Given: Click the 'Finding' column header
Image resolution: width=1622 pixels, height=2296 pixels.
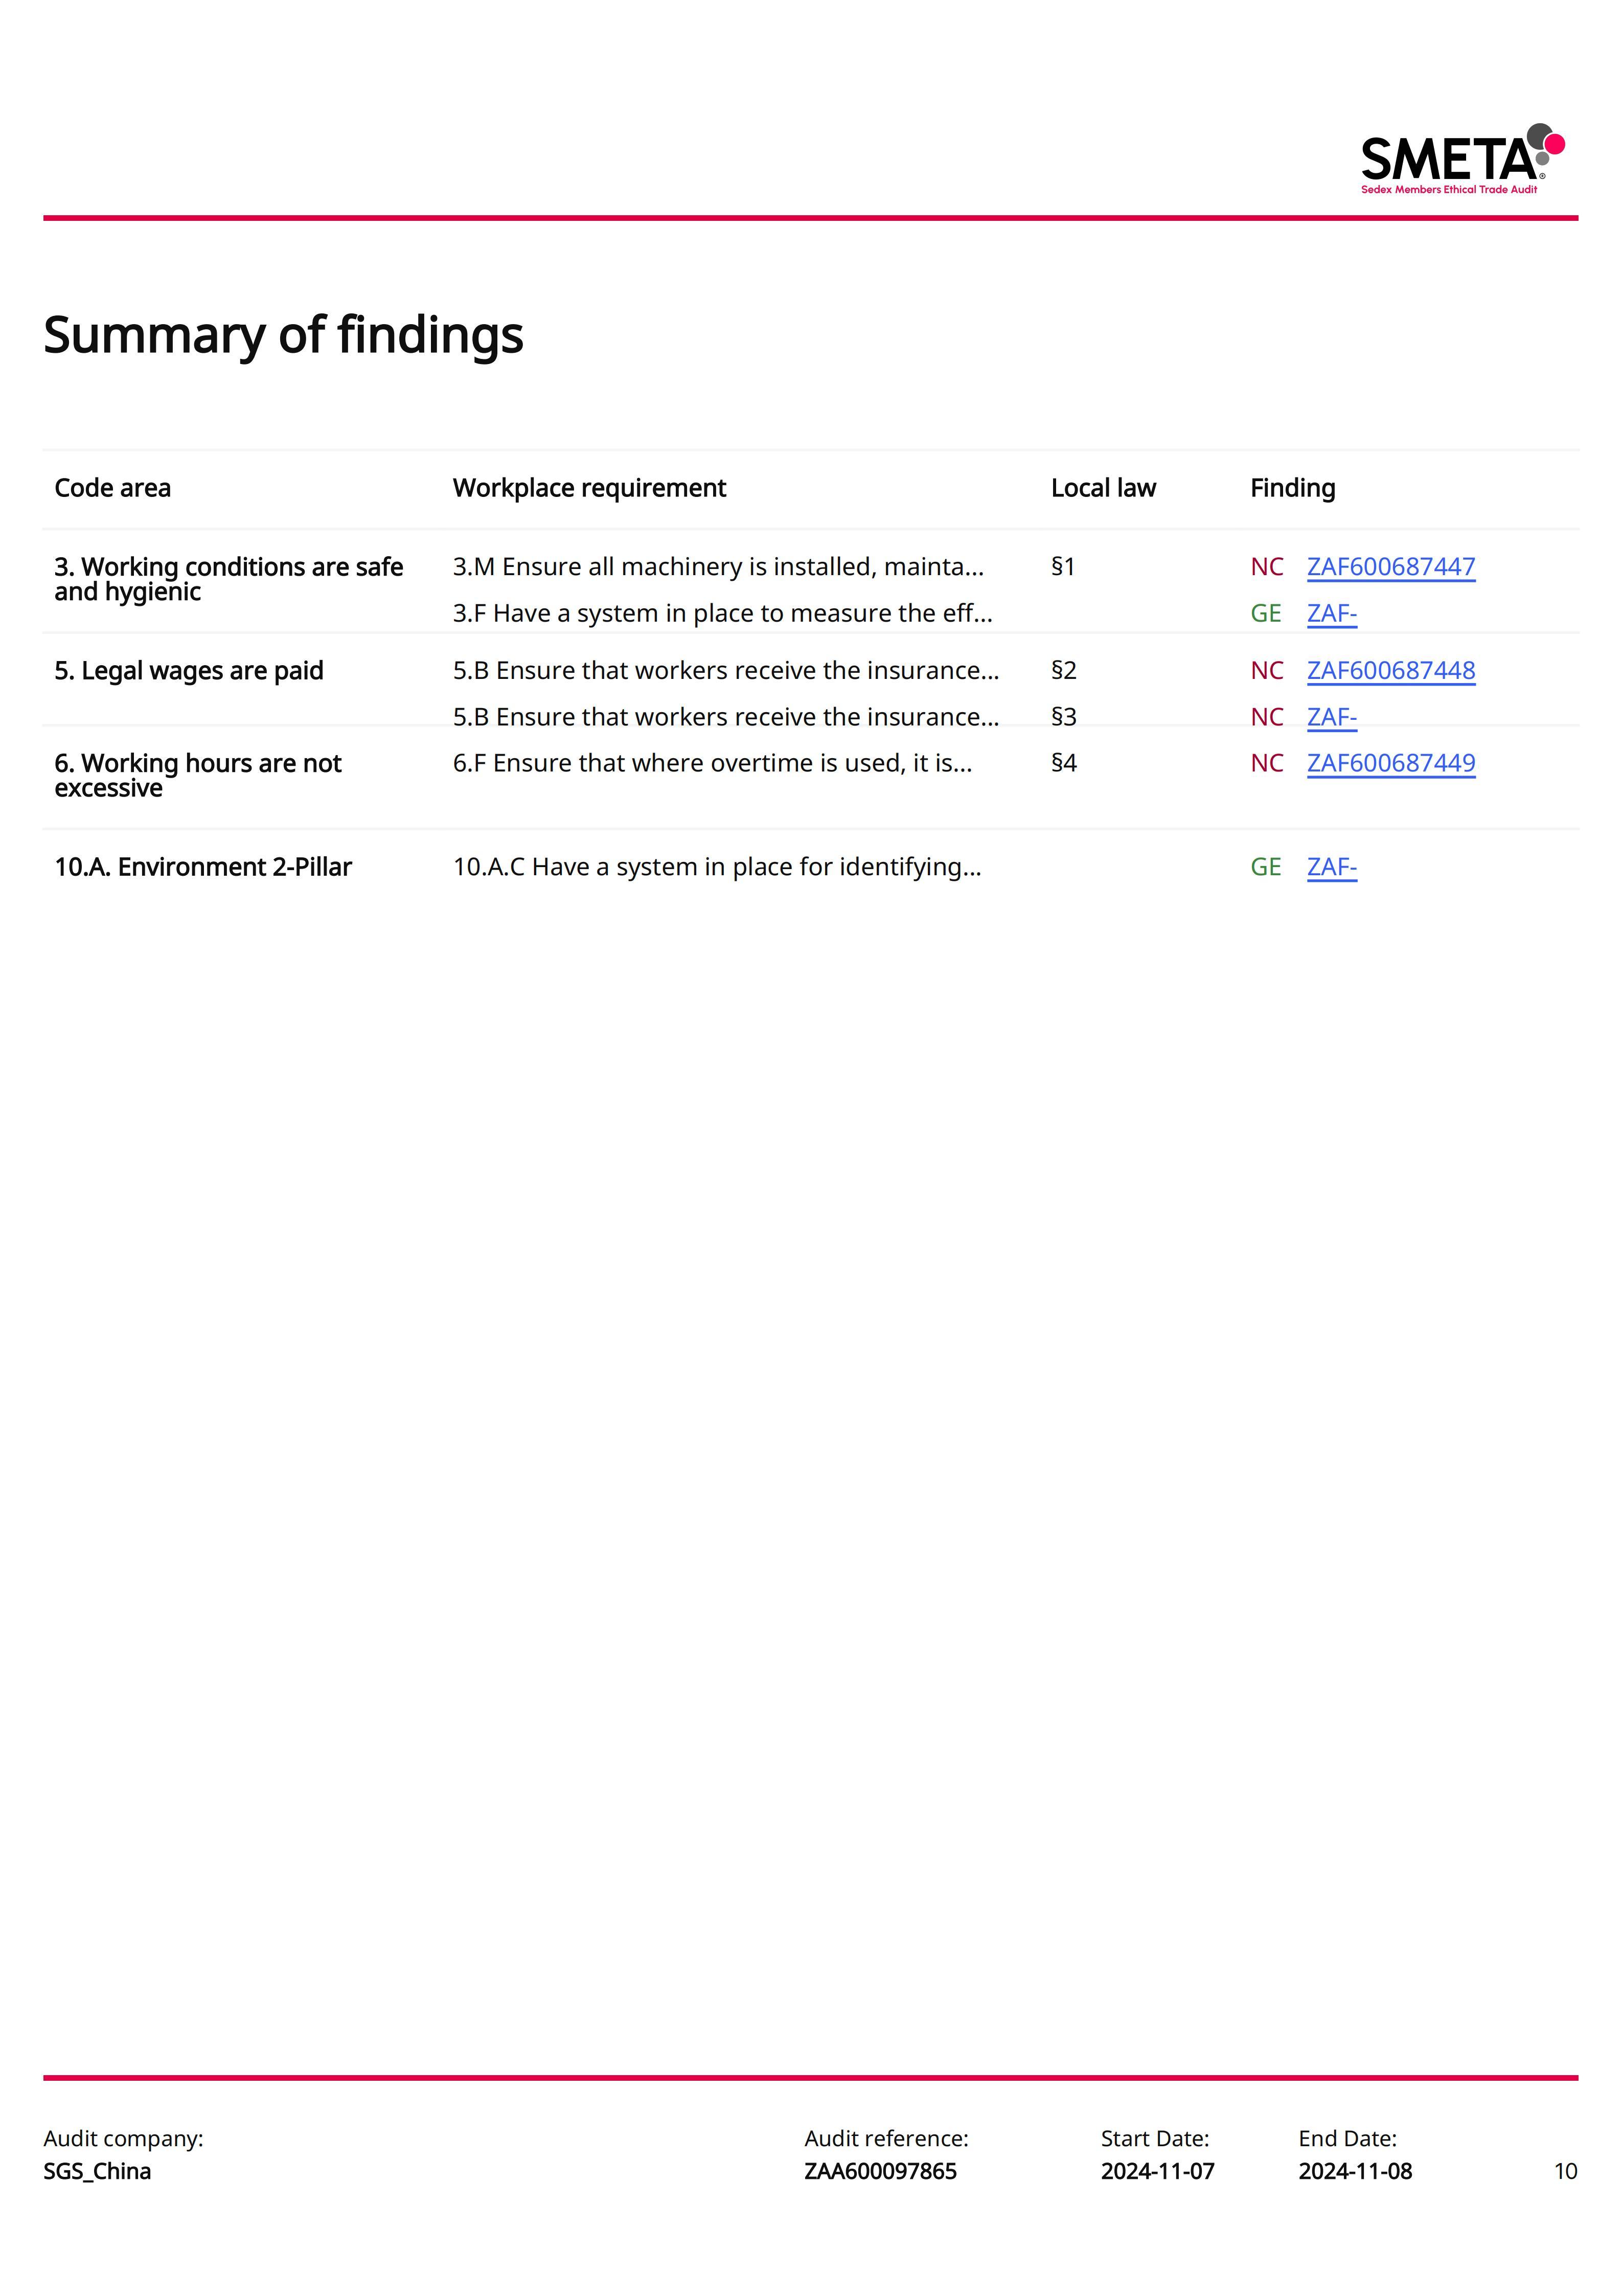Looking at the screenshot, I should (x=1292, y=488).
